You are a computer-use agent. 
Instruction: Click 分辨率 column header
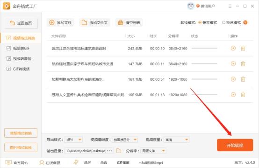click(173, 36)
